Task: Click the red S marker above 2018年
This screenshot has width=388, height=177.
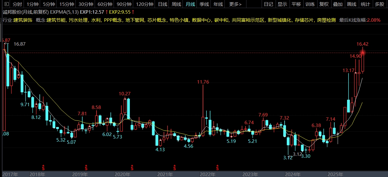Action: click(43, 167)
